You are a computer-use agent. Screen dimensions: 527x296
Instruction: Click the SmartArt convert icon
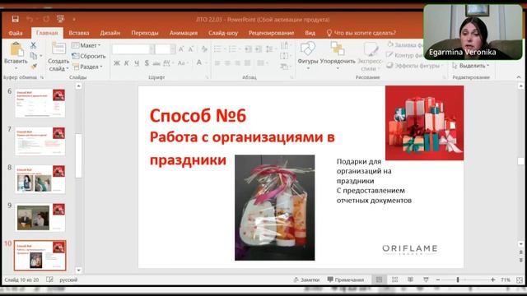click(x=284, y=67)
